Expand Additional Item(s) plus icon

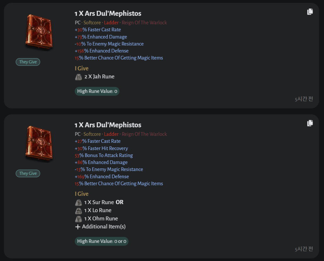pos(78,227)
